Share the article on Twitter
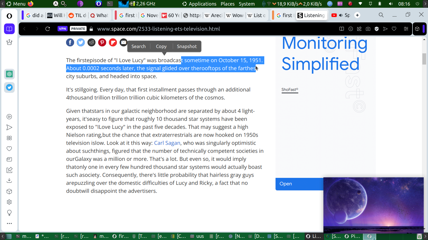 pyautogui.click(x=81, y=42)
